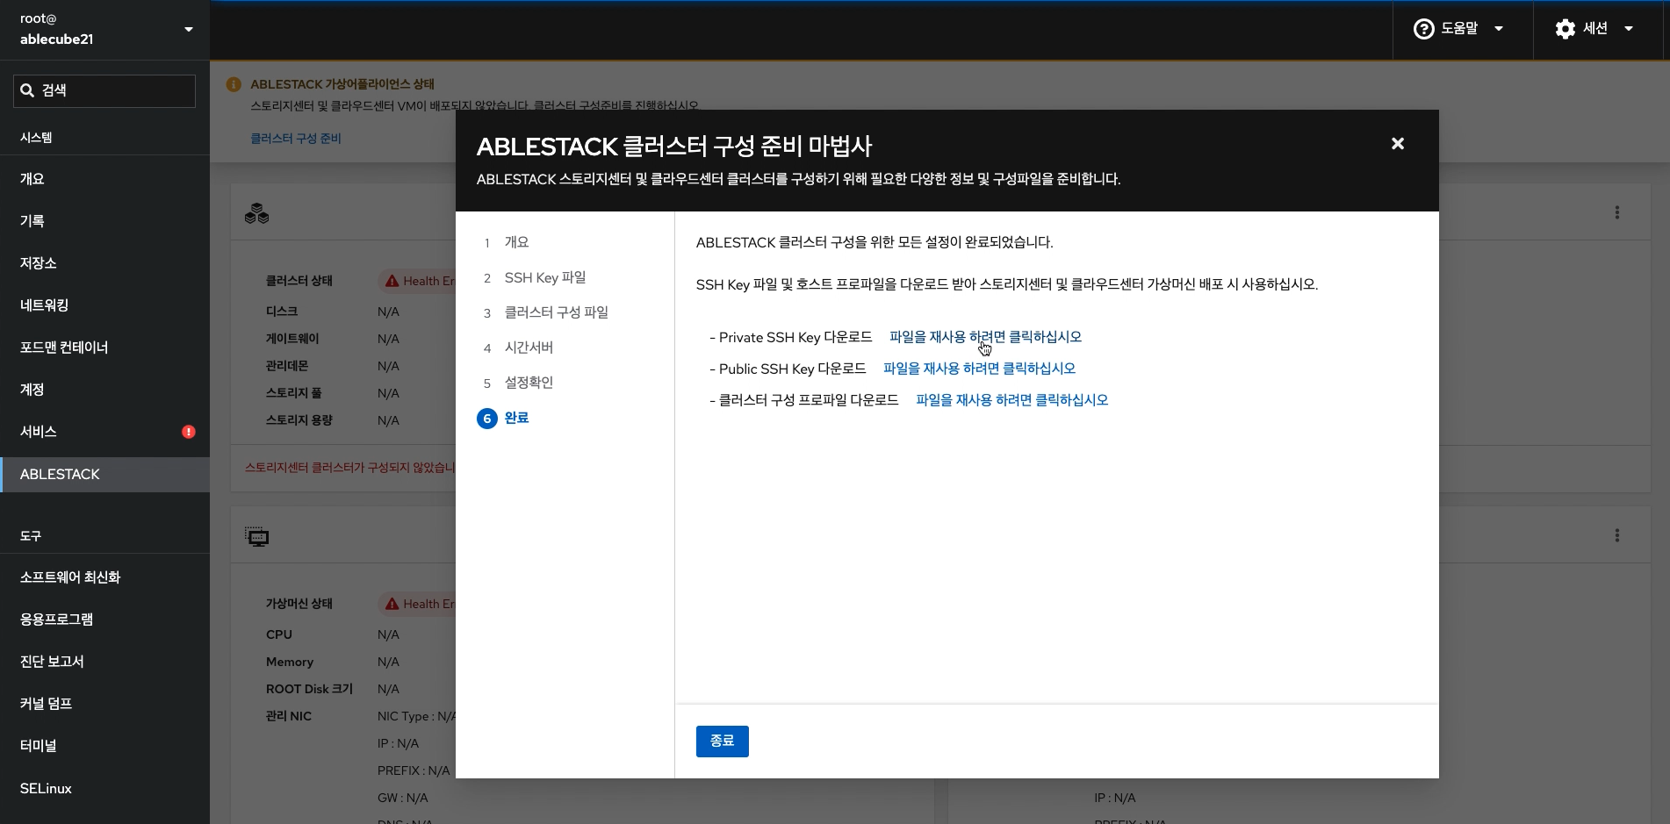Open 네트워킹 in the sidebar

coord(44,305)
